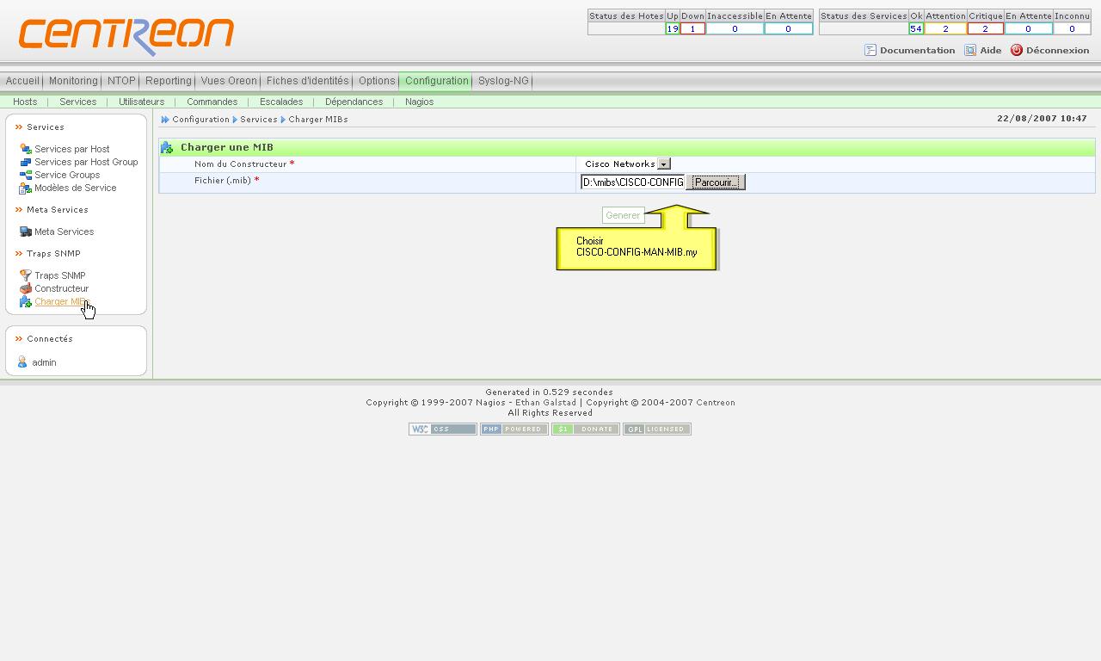The image size is (1101, 661).
Task: Open Services par Host Group icon
Action: pyautogui.click(x=26, y=162)
